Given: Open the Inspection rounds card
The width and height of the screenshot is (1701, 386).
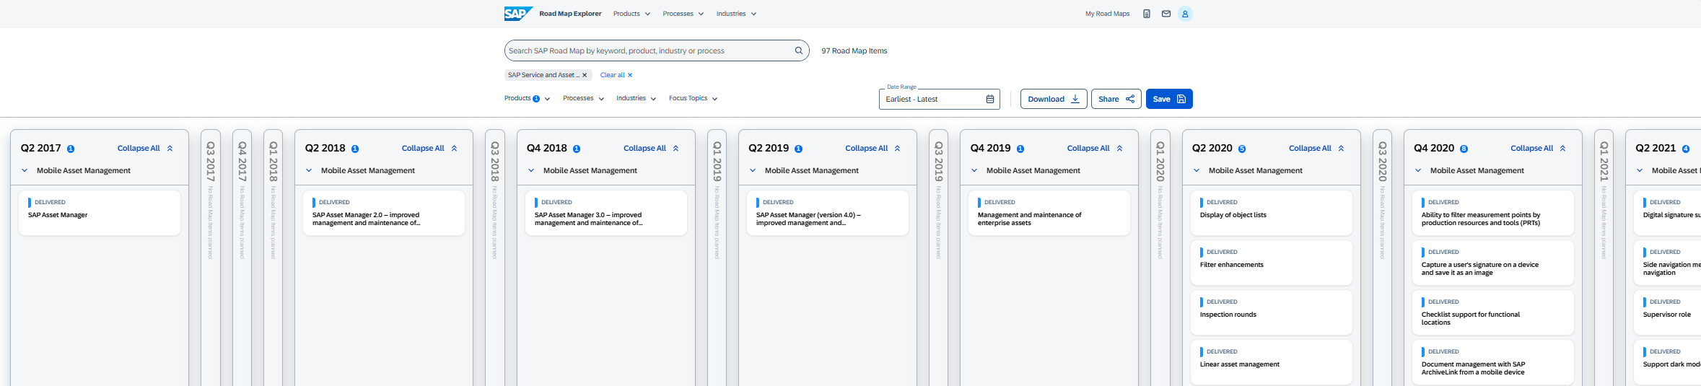Looking at the screenshot, I should 1272,312.
